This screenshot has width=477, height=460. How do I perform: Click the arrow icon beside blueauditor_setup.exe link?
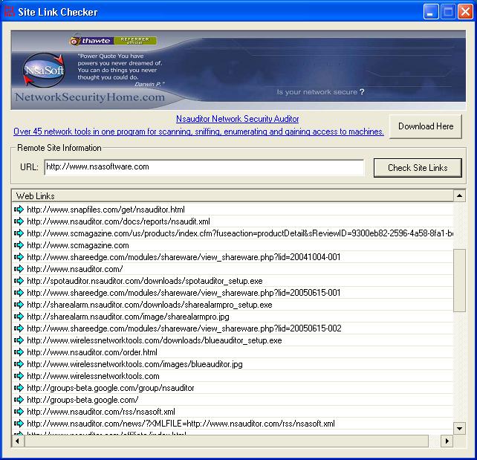coord(19,340)
